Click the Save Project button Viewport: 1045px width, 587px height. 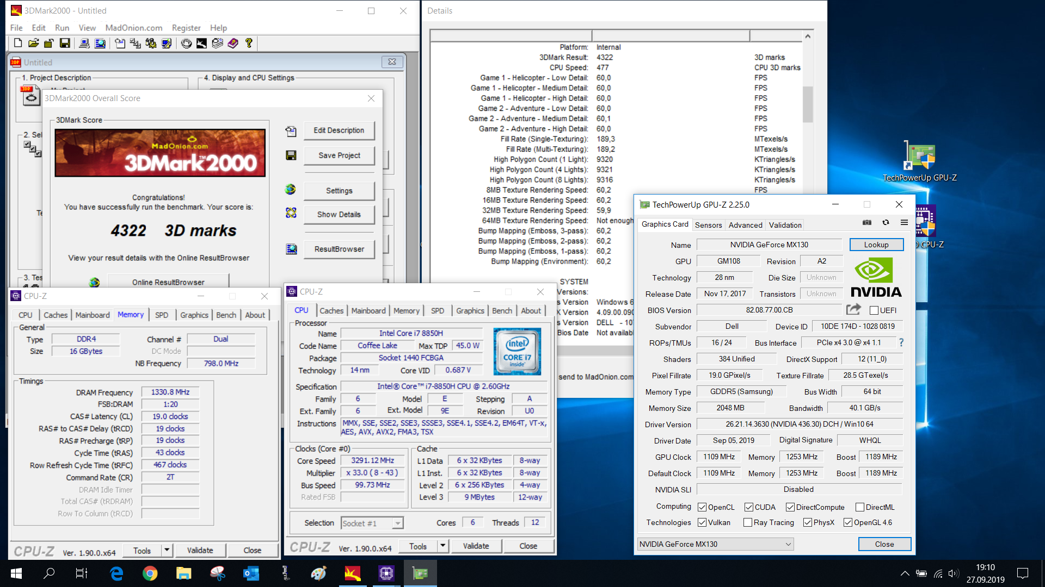[339, 155]
